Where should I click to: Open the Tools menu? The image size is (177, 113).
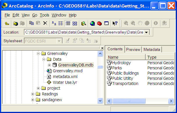click(44, 15)
